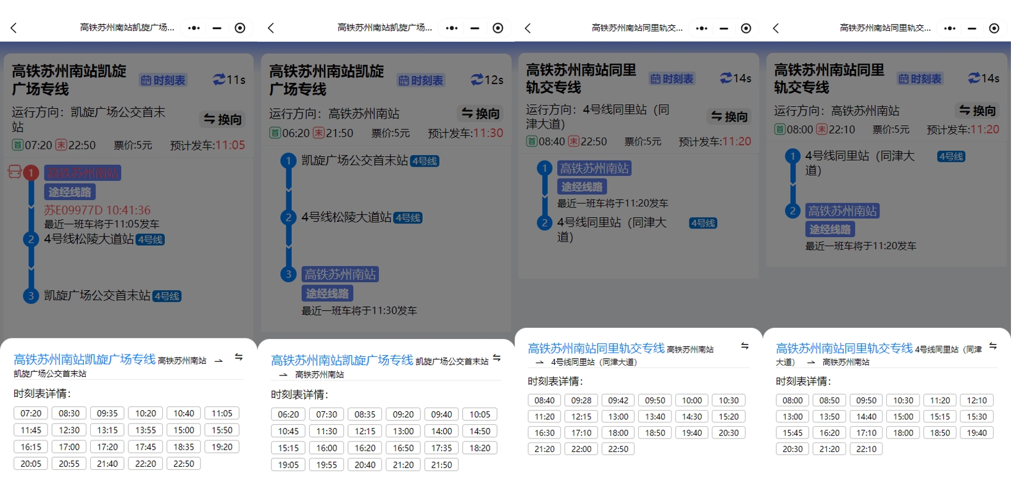Open more-options dots in the 11s-refresh panel
Screen dimensions: 1027x478
coord(194,28)
